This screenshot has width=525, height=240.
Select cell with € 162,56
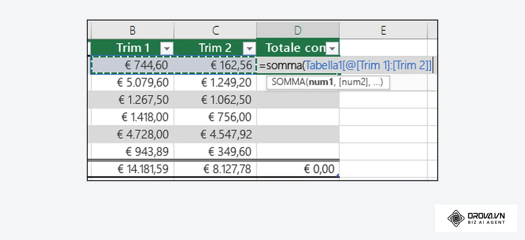point(215,65)
